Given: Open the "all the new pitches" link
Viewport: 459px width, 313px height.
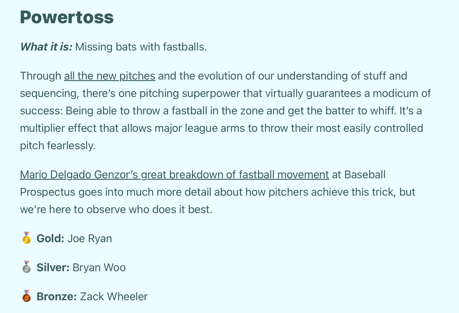Looking at the screenshot, I should tap(109, 76).
